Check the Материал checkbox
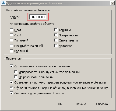 [x=56, y=46]
